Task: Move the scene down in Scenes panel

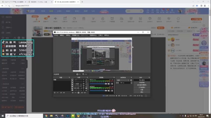Action: (x=64, y=93)
